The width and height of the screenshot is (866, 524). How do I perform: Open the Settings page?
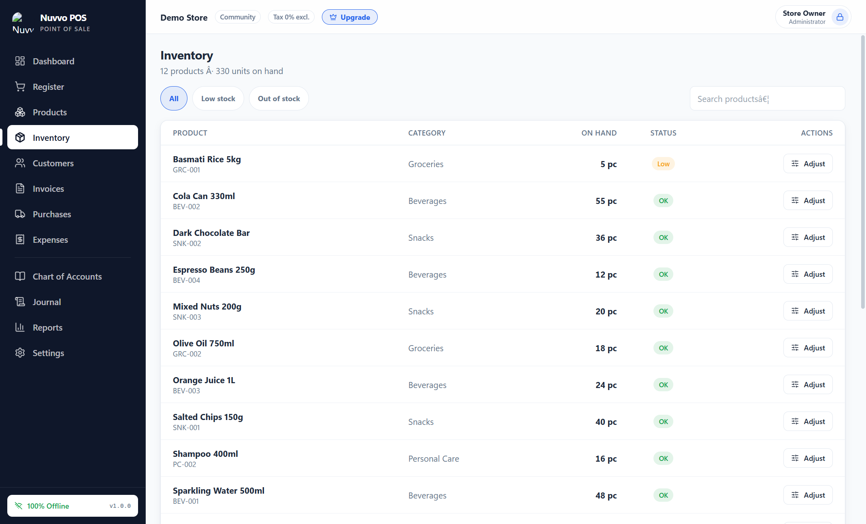coord(73,353)
